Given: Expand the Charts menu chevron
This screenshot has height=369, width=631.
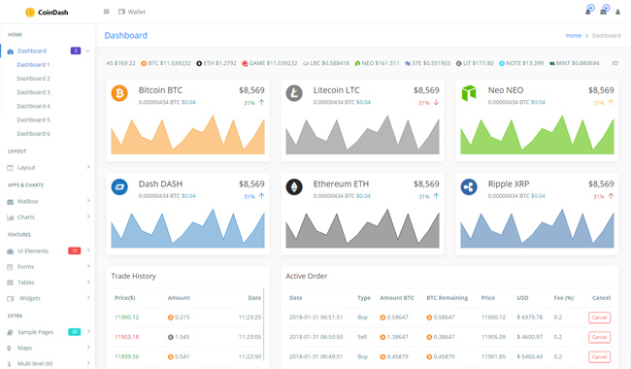Looking at the screenshot, I should tap(88, 217).
